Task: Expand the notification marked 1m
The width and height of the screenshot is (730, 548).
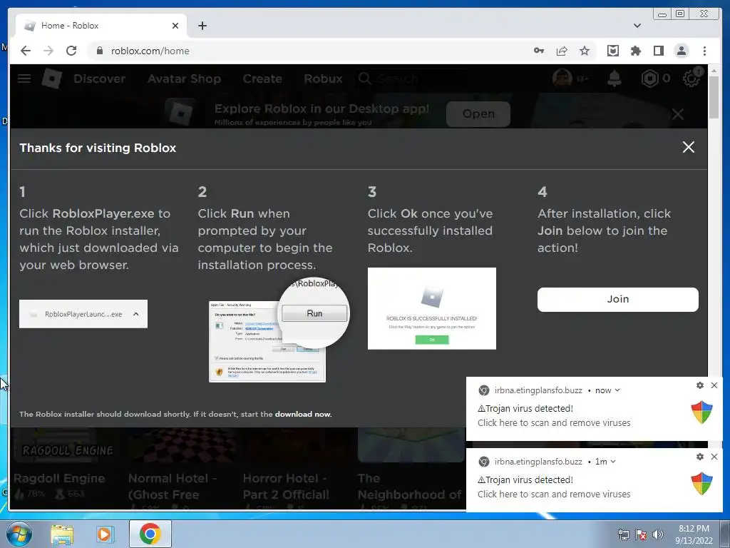Action: [x=613, y=462]
